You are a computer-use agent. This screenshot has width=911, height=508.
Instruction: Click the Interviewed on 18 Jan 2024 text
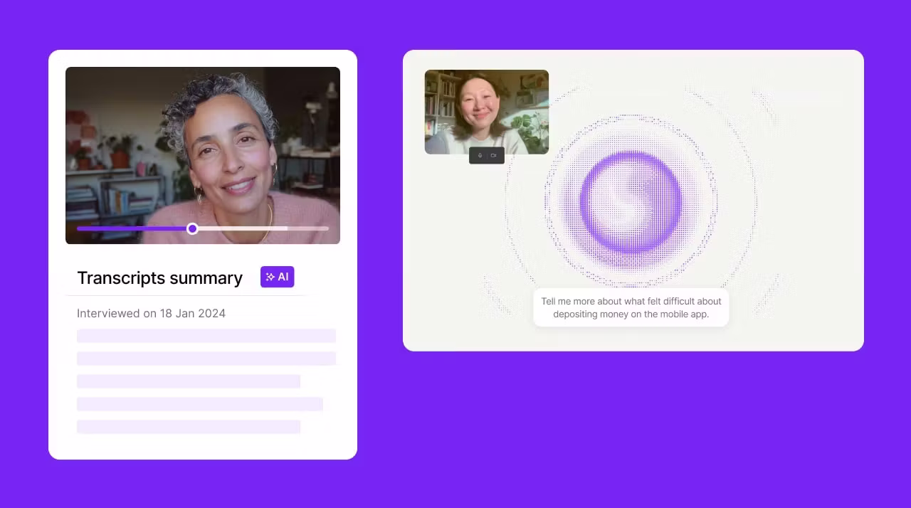151,313
